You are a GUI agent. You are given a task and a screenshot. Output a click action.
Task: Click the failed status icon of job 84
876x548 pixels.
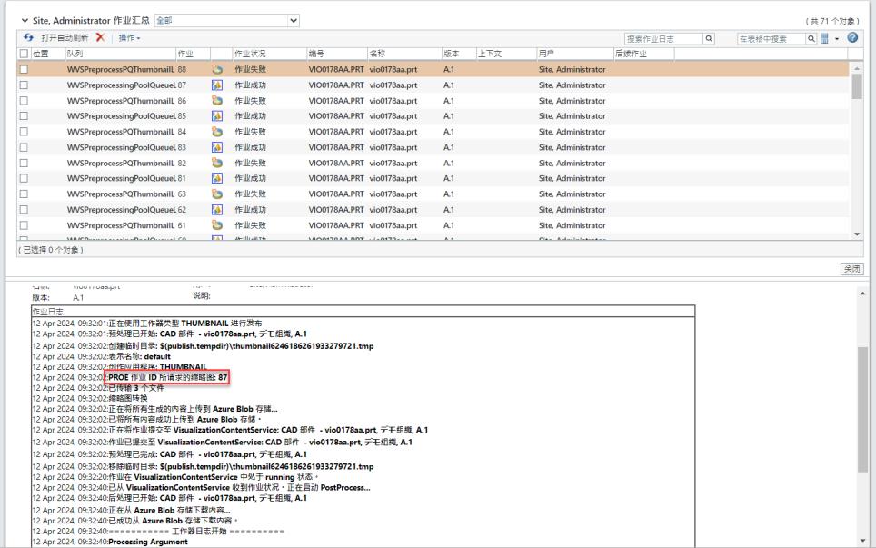coord(217,131)
